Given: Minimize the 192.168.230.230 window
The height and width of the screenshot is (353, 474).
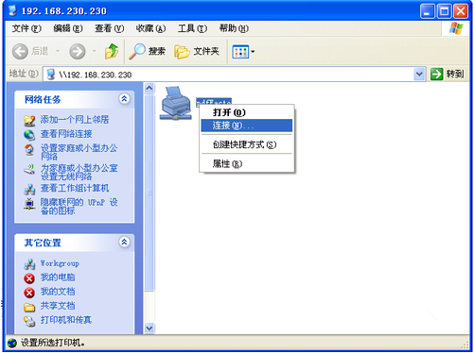Looking at the screenshot, I should [x=428, y=11].
